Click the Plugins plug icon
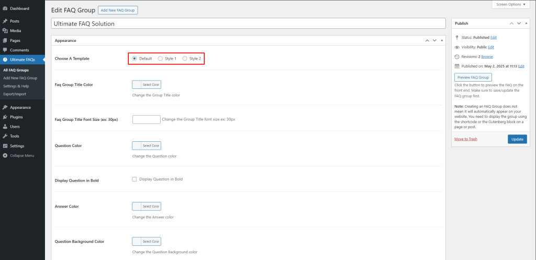The width and height of the screenshot is (536, 260). (5, 117)
